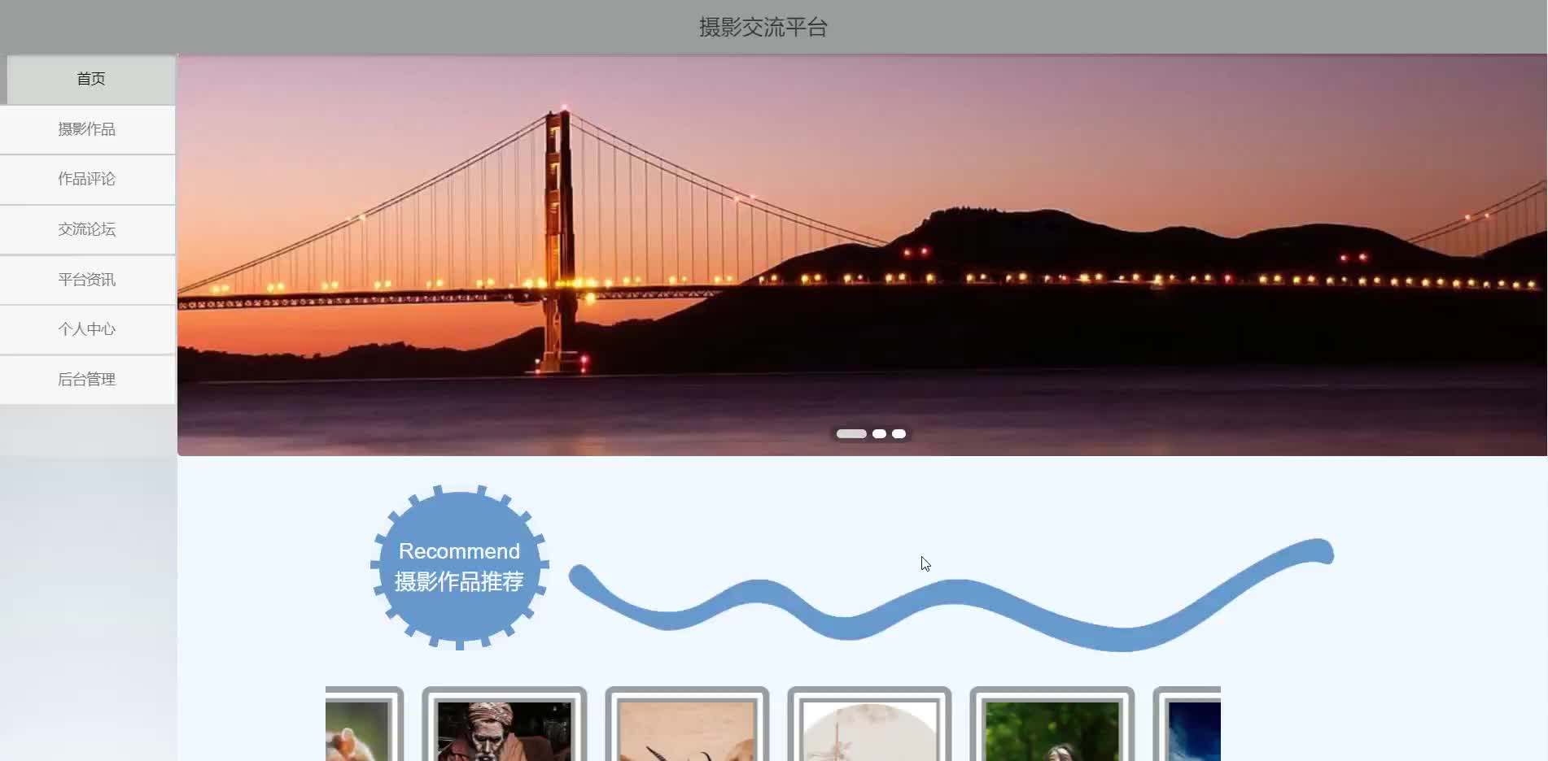
Task: Select the first carousel indicator
Action: pyautogui.click(x=851, y=433)
